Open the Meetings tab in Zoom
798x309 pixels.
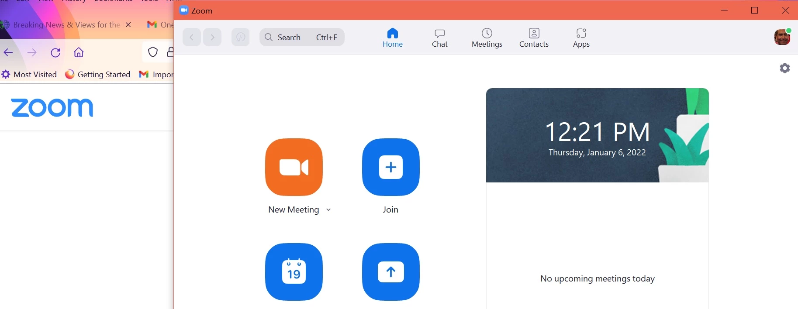pyautogui.click(x=487, y=38)
